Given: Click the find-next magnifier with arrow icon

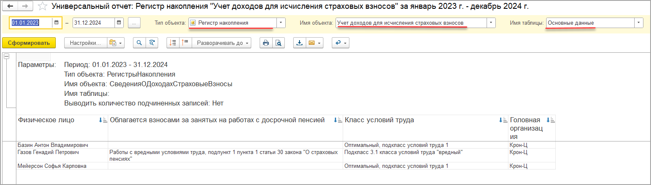Looking at the screenshot, I should 153,43.
